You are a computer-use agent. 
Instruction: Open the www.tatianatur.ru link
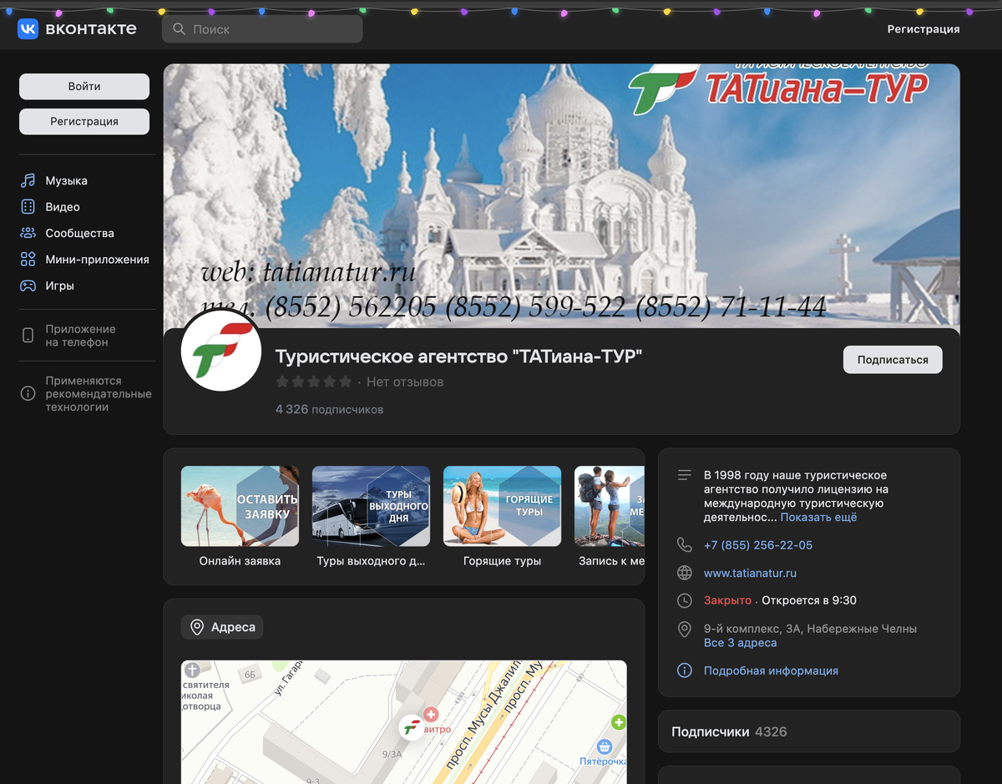pyautogui.click(x=750, y=574)
